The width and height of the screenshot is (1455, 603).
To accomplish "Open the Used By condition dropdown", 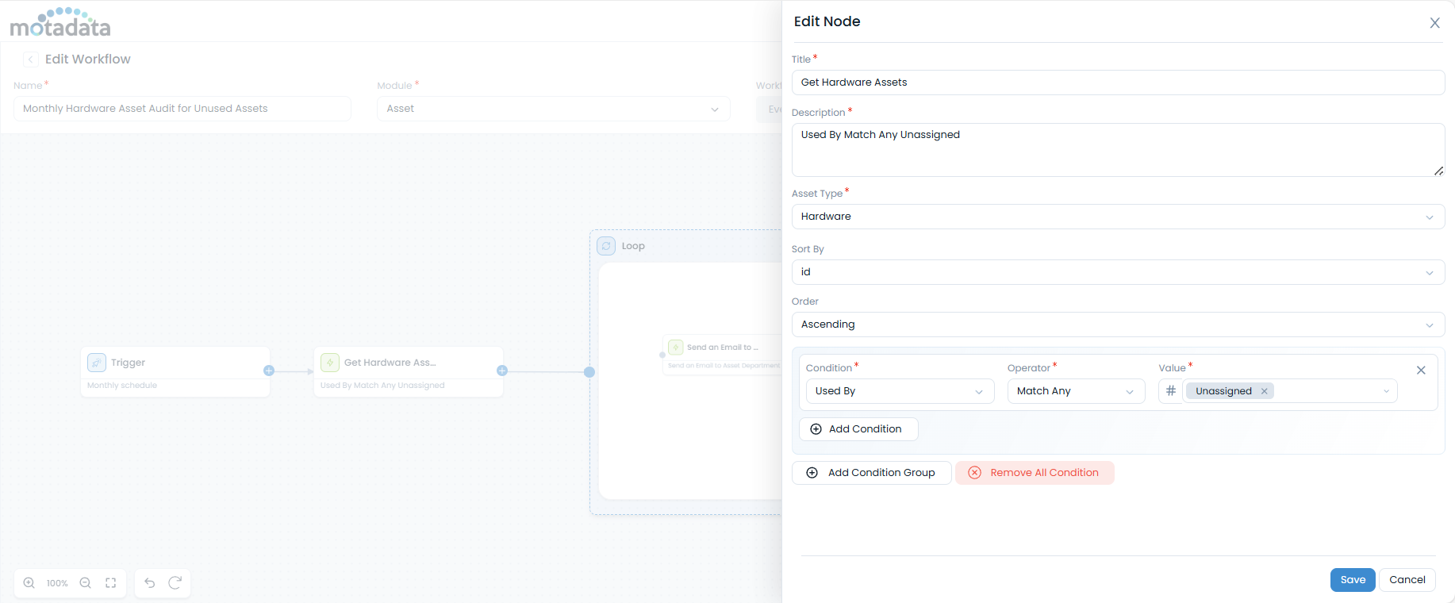I will tap(899, 391).
